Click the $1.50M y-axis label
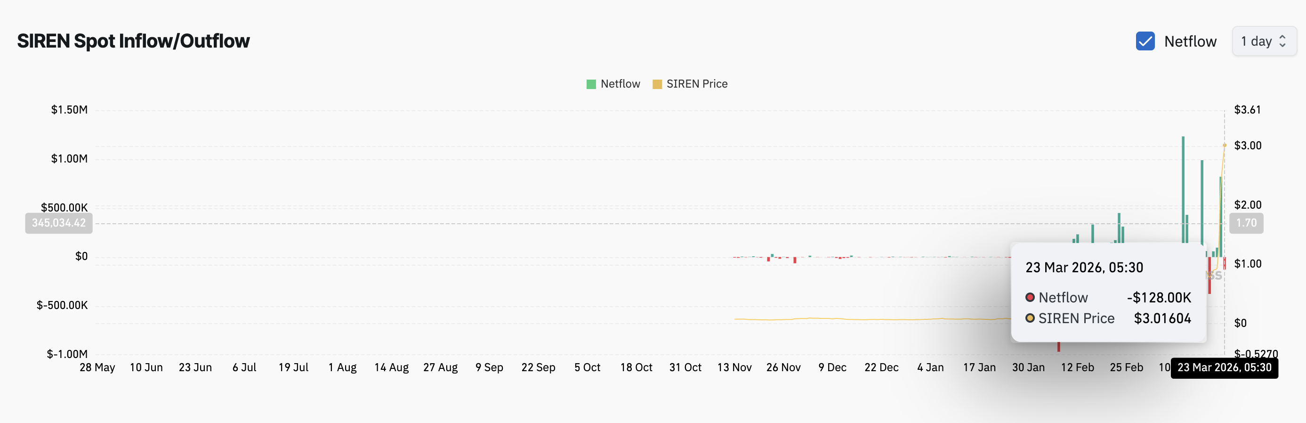Screen dimensions: 1306x423 point(69,110)
